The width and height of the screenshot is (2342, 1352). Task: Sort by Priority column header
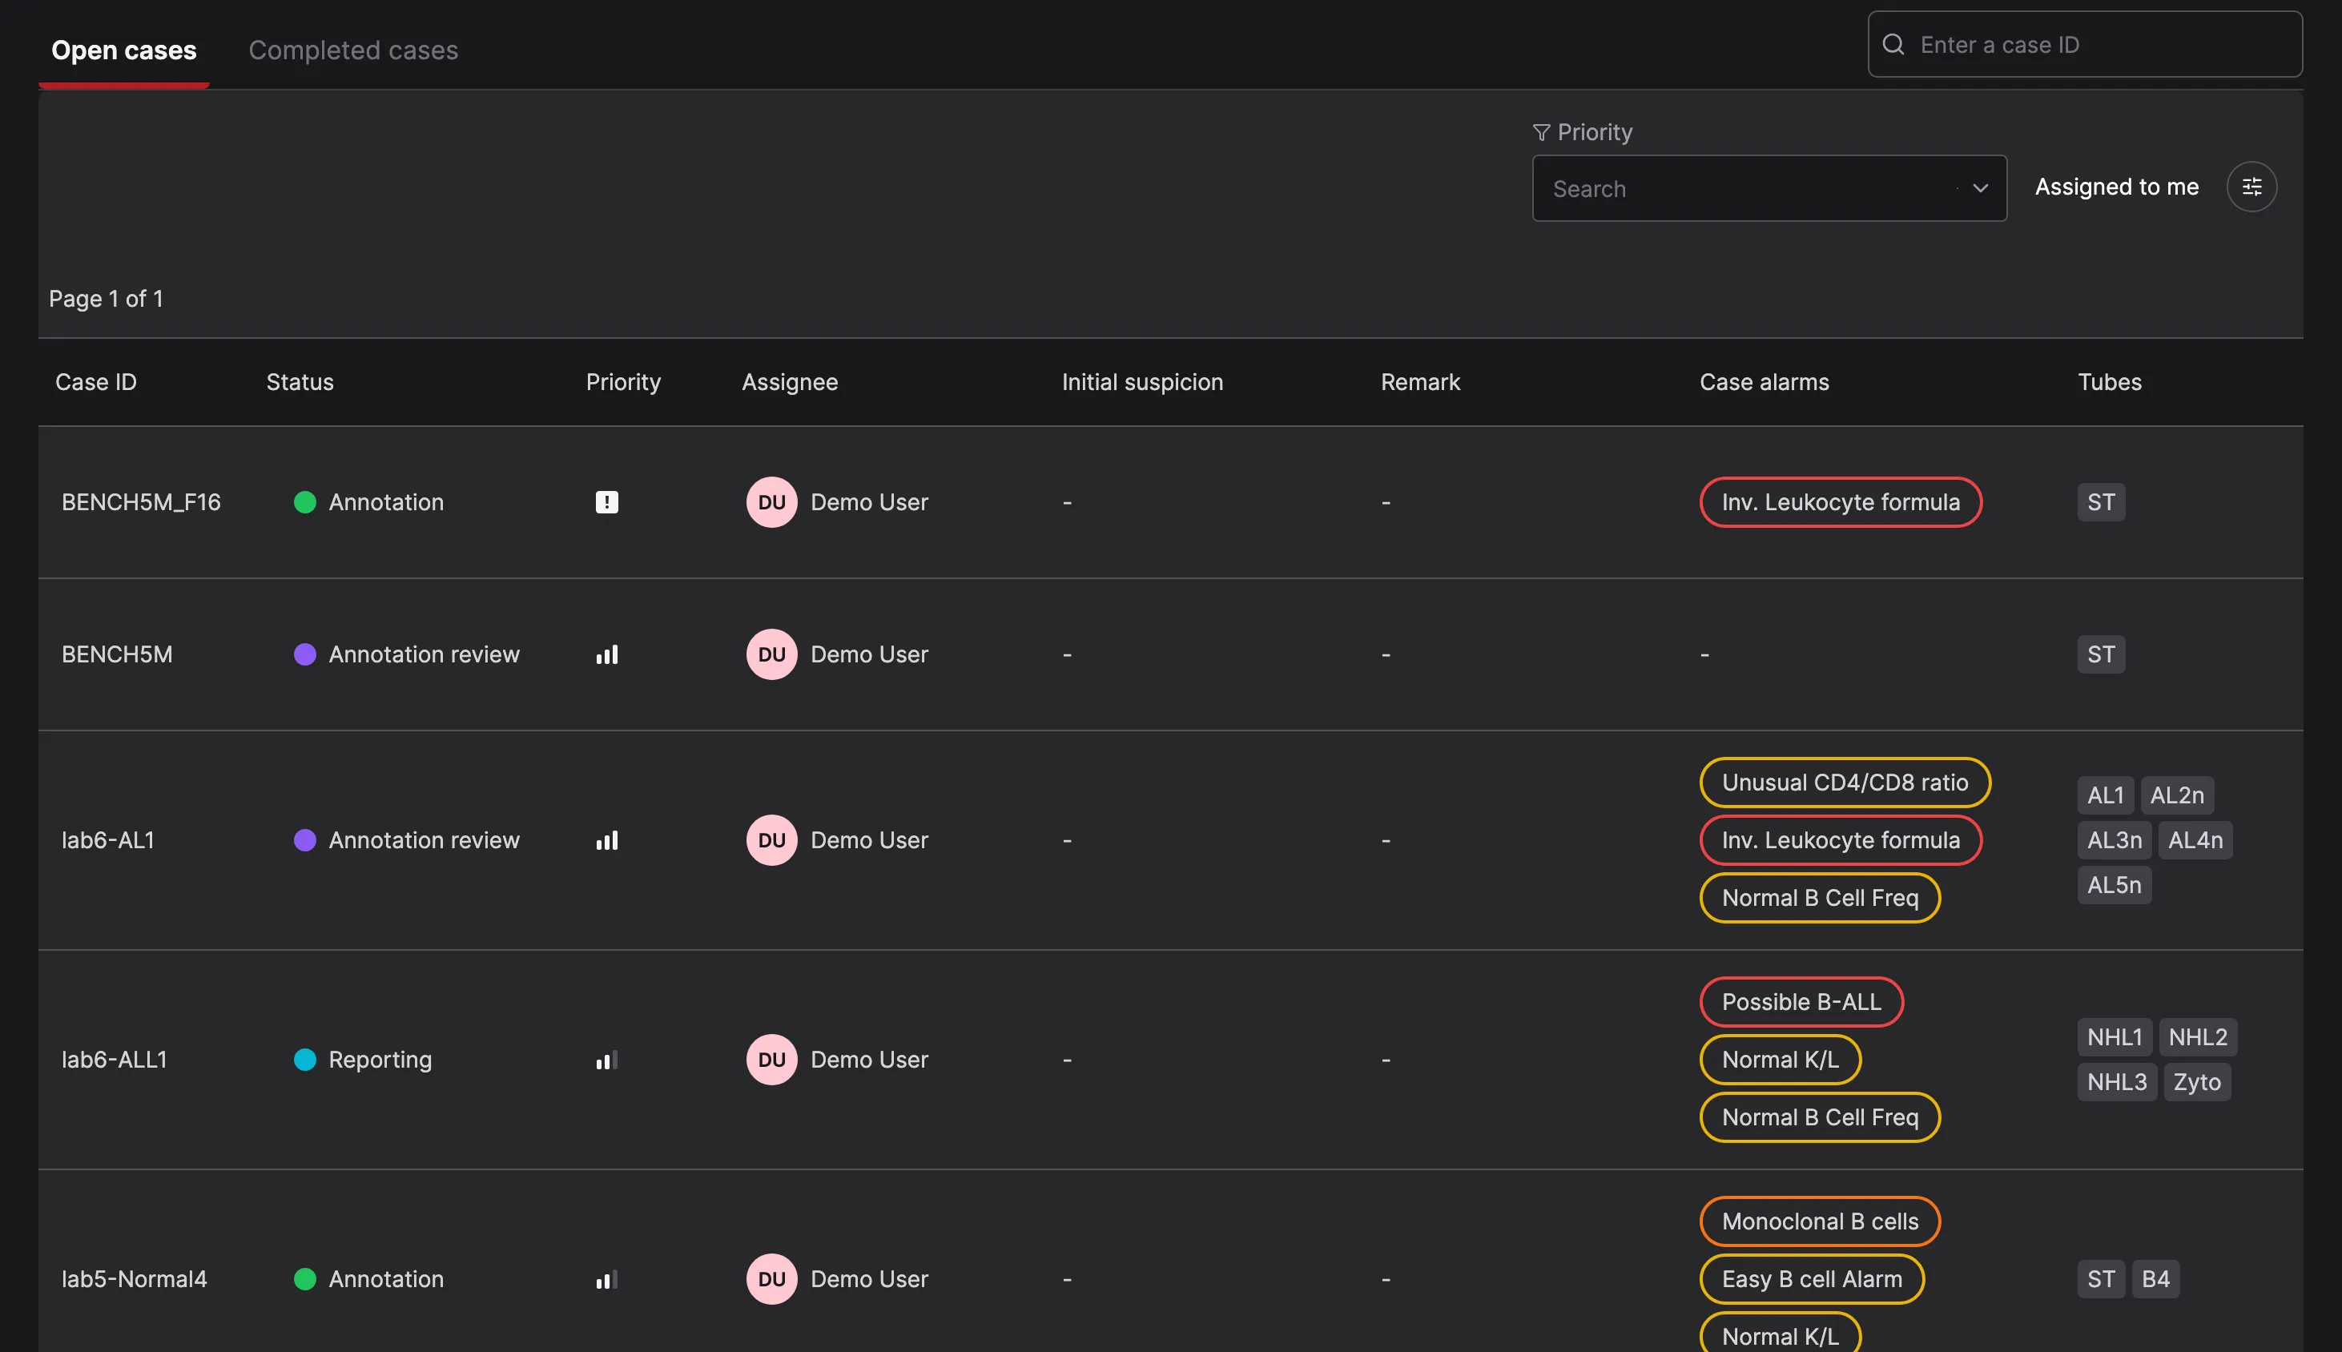pyautogui.click(x=623, y=381)
